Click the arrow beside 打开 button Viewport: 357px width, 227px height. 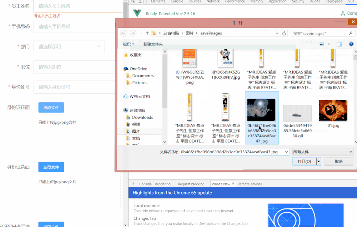[318, 161]
